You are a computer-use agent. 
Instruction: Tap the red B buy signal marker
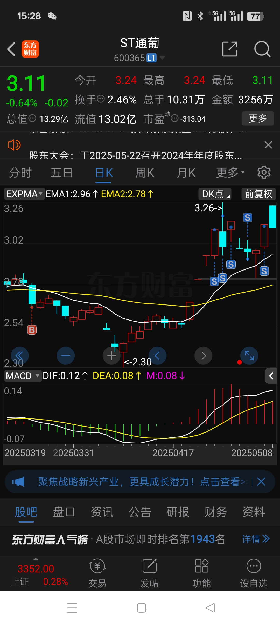pos(32,330)
